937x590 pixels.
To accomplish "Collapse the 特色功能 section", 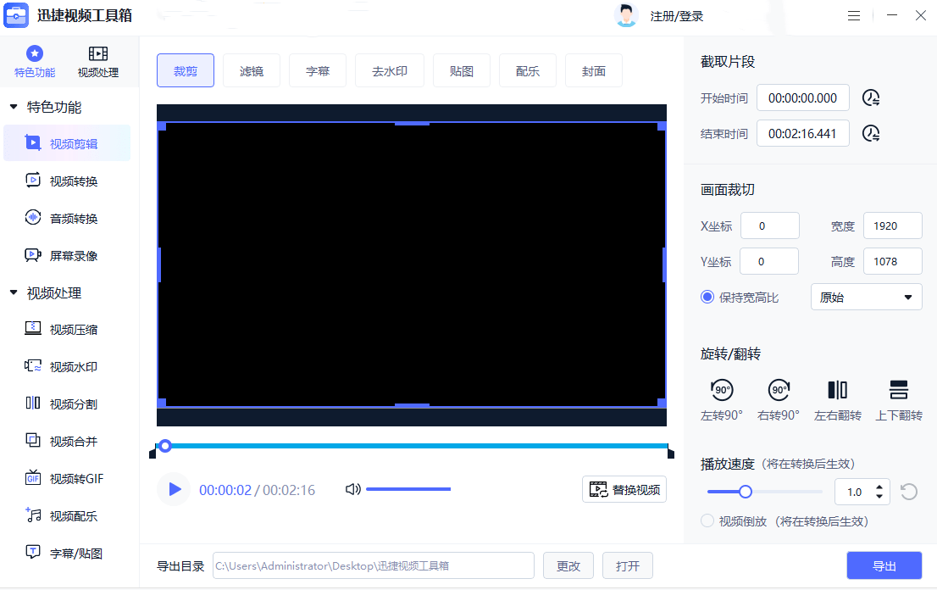I will 14,108.
